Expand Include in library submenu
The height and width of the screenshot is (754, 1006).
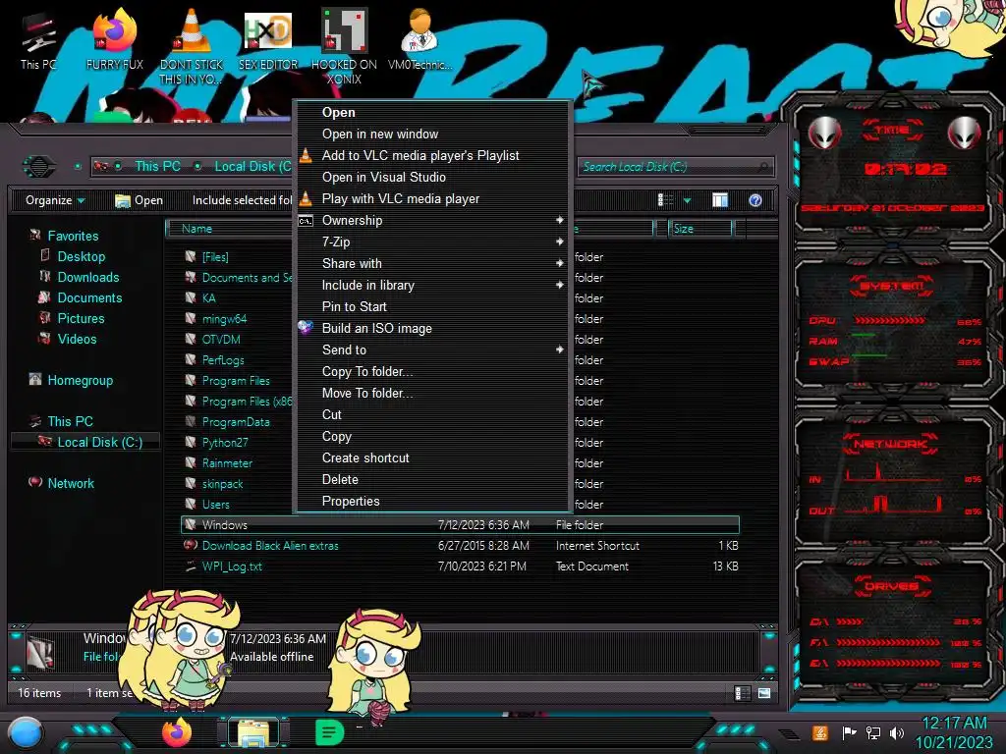431,286
